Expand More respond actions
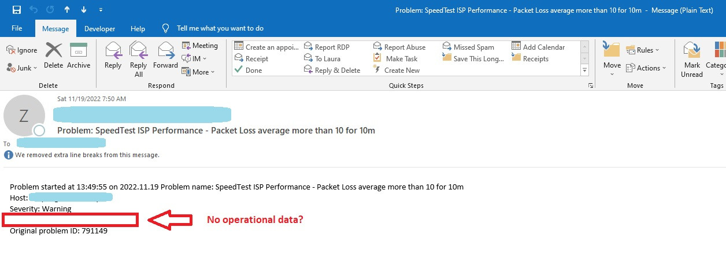Image resolution: width=726 pixels, height=275 pixels. click(198, 72)
